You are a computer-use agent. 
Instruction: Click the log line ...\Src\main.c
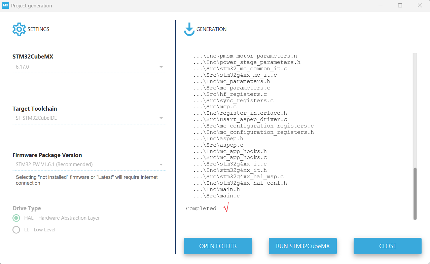tap(217, 196)
